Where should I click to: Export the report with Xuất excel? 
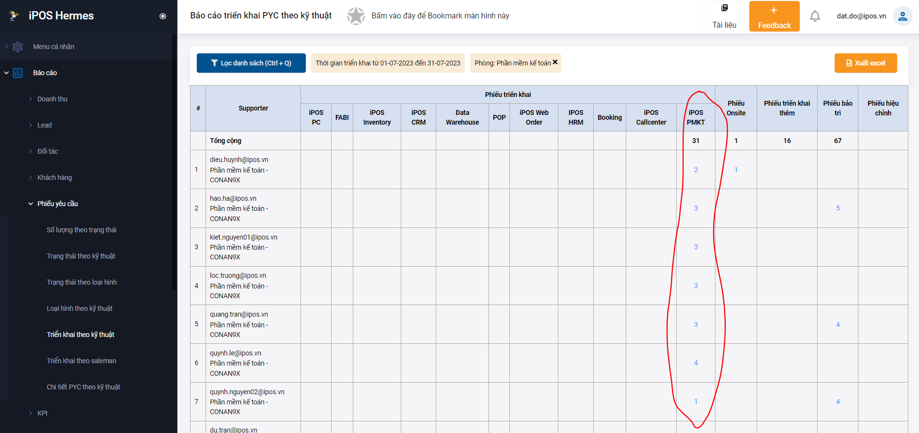[x=866, y=63]
